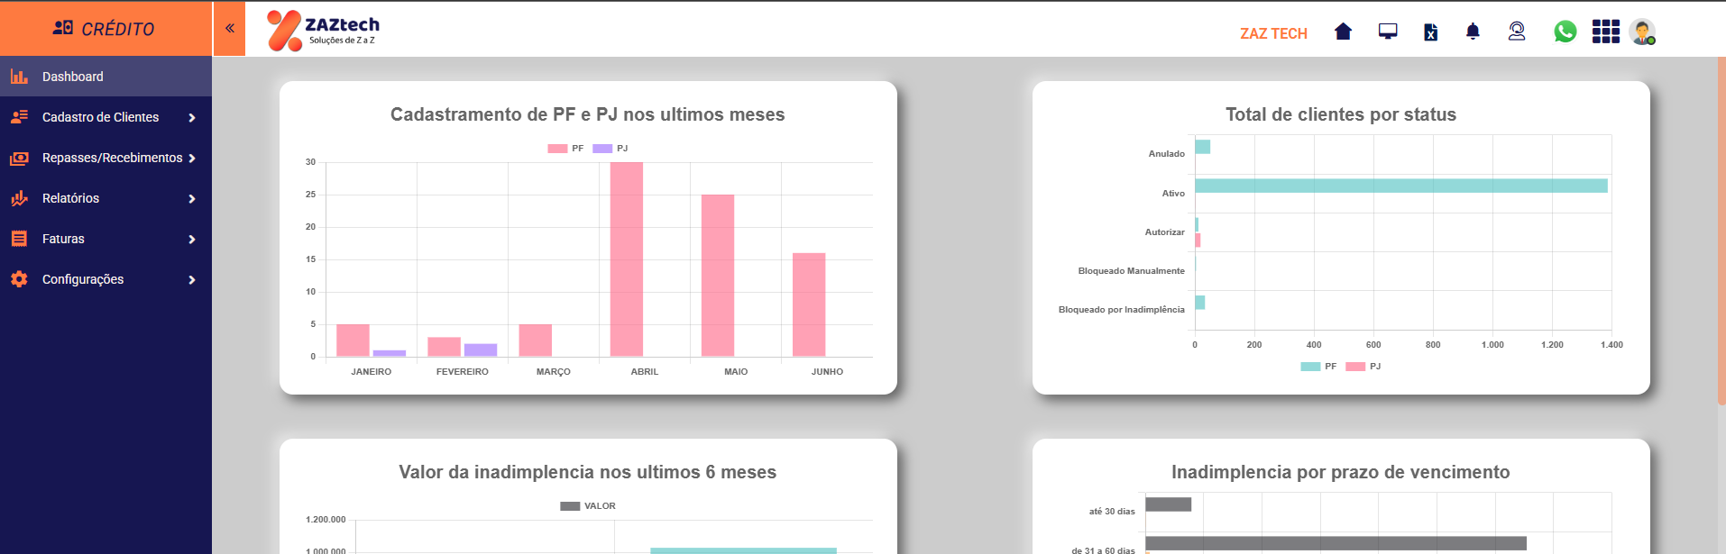Click the MARÇO PF bar
1726x554 pixels.
click(536, 341)
